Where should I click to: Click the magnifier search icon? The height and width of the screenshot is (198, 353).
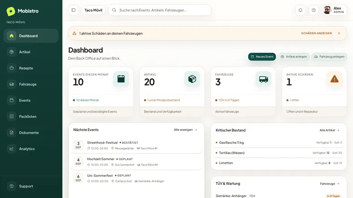point(114,10)
